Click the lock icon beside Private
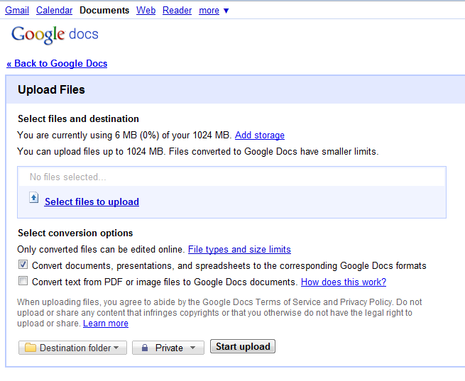The width and height of the screenshot is (465, 381). tap(145, 348)
